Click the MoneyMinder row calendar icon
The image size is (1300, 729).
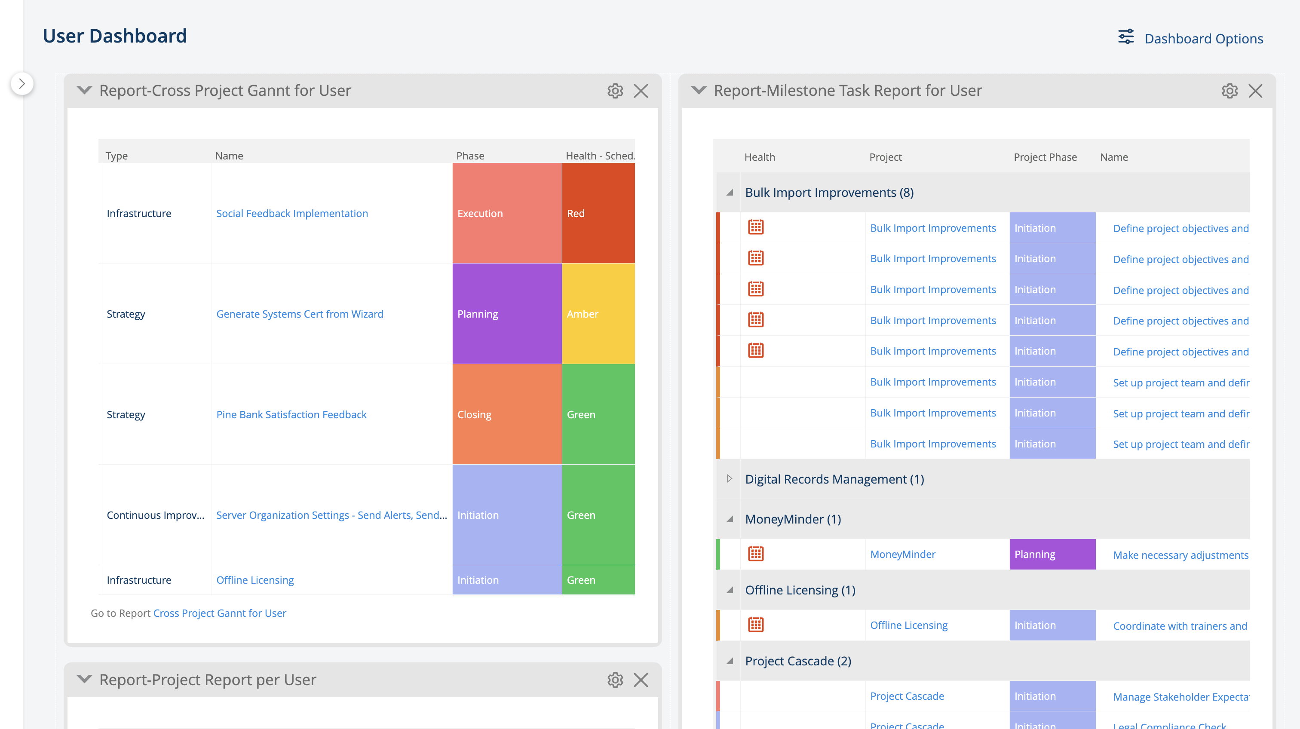coord(755,554)
